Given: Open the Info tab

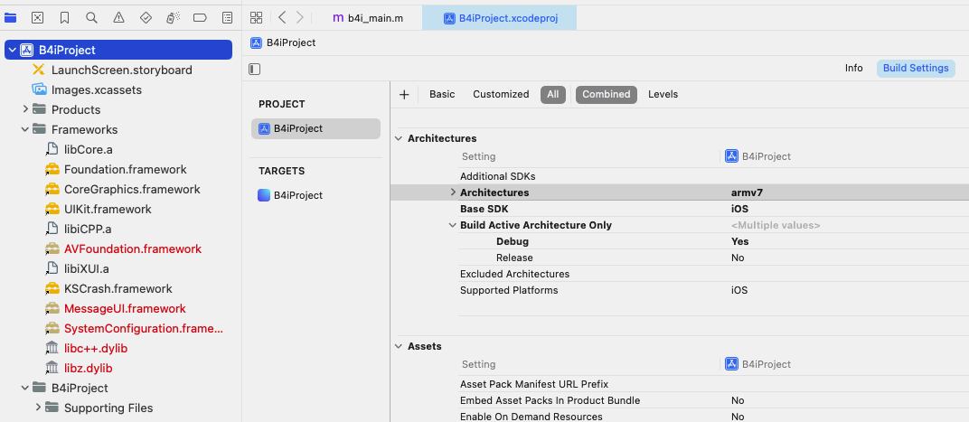Looking at the screenshot, I should (x=853, y=68).
